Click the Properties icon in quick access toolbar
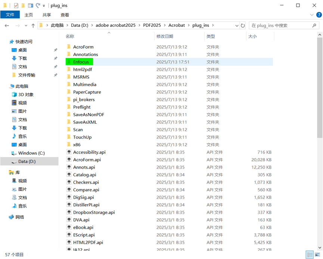The width and height of the screenshot is (323, 259). point(16,6)
